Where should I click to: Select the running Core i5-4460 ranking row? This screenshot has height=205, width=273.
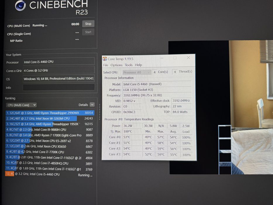pyautogui.click(x=50, y=174)
